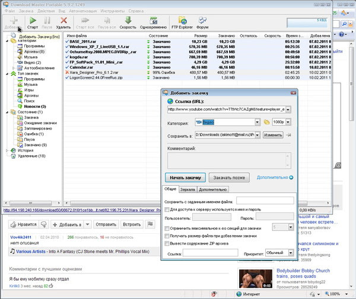Click the Встроить button in the browser

[132, 224]
